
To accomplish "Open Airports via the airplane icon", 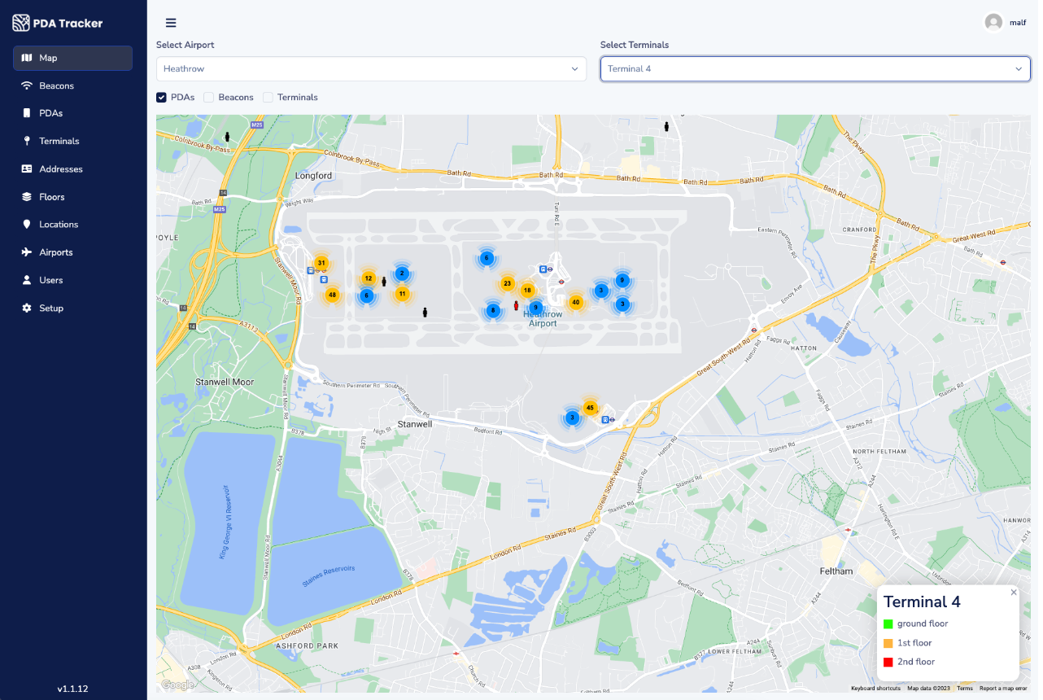I will click(27, 252).
